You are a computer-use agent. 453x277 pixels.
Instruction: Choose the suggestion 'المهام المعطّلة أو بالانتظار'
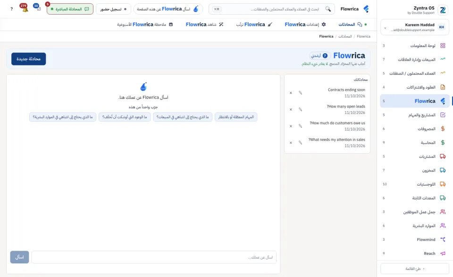click(x=236, y=117)
